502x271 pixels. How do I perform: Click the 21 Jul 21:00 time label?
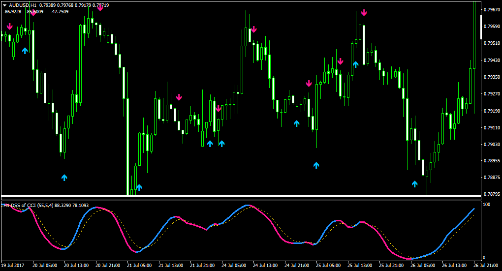point(202,266)
